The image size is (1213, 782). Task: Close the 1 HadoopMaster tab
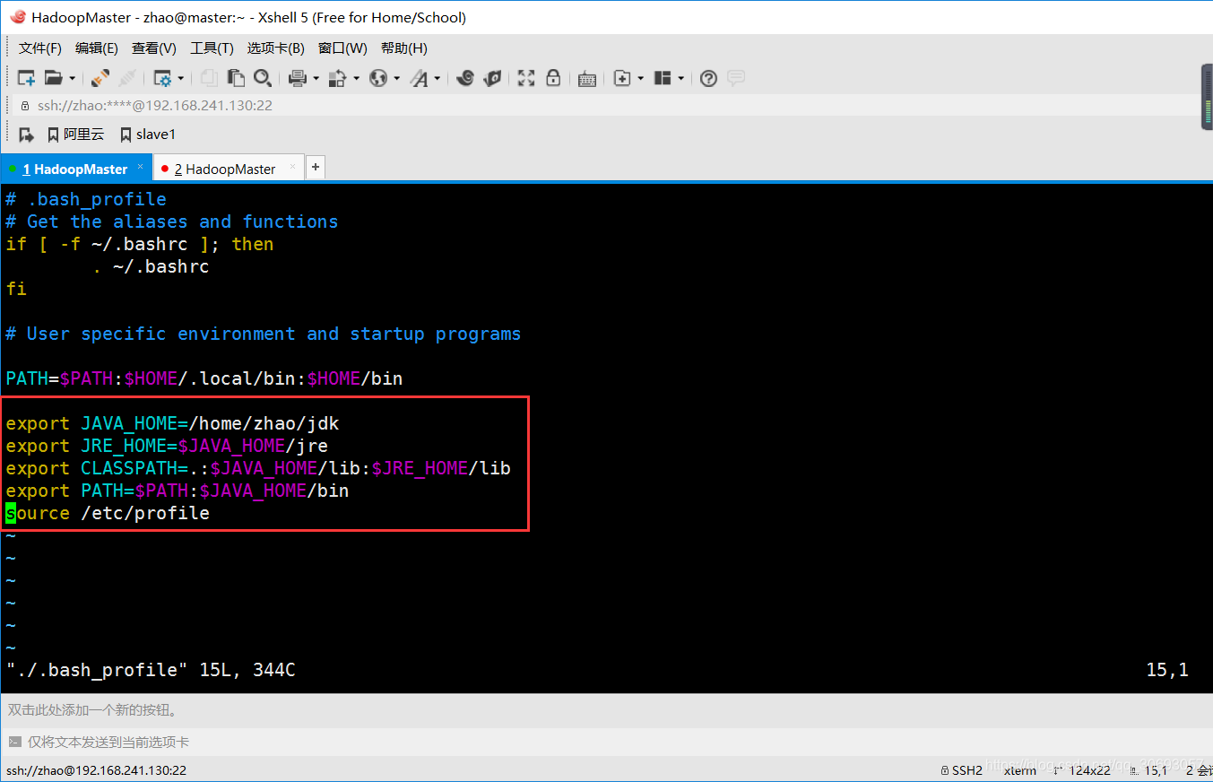click(141, 166)
